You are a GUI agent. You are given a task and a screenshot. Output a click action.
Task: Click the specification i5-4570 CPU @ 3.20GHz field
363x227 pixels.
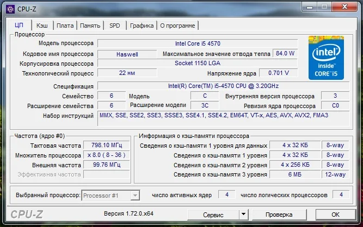(x=223, y=86)
